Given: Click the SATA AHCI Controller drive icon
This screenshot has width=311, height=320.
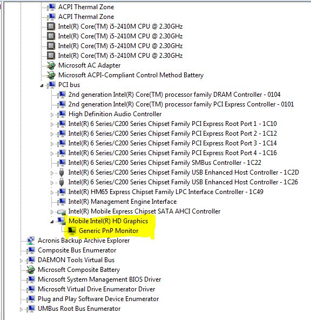Looking at the screenshot, I should pos(62,212).
